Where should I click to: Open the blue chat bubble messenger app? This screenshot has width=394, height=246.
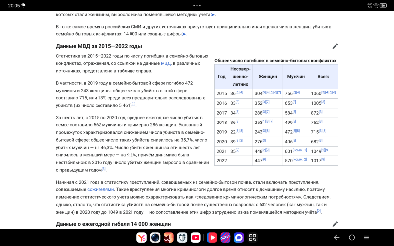pos(239,237)
